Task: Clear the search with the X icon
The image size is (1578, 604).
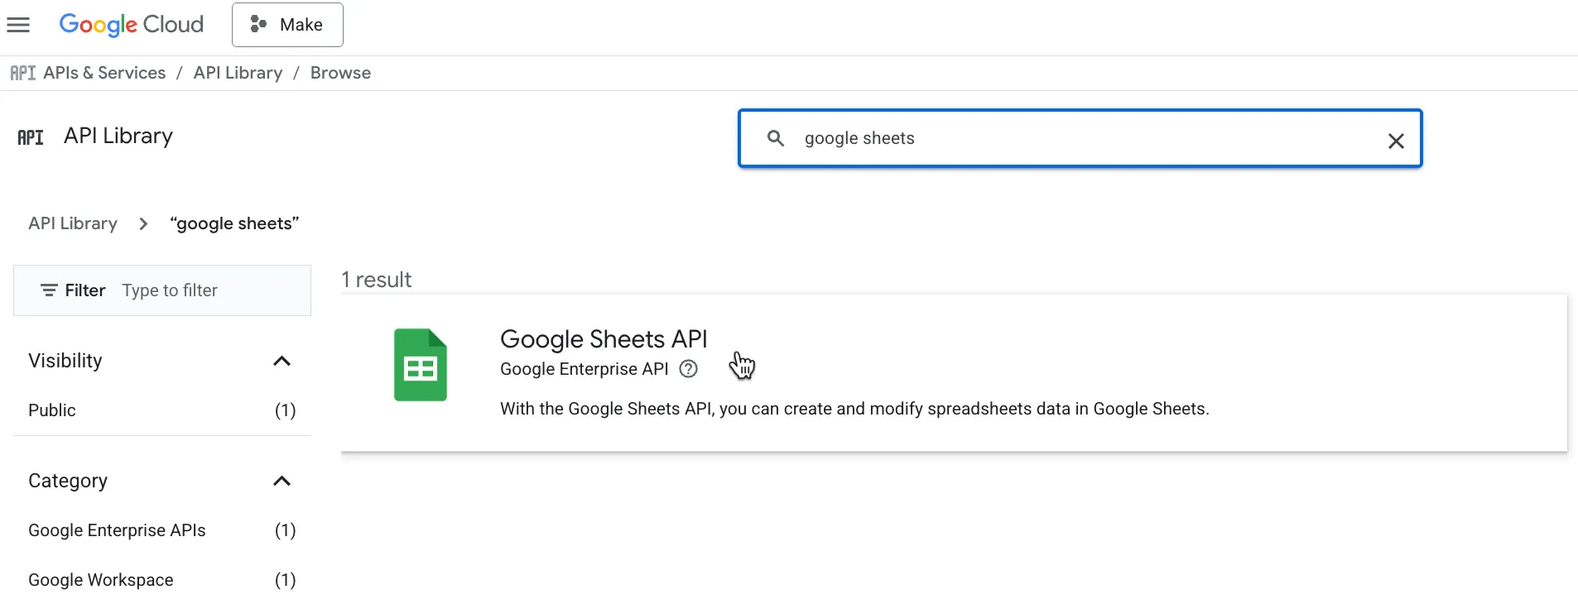Action: 1396,141
